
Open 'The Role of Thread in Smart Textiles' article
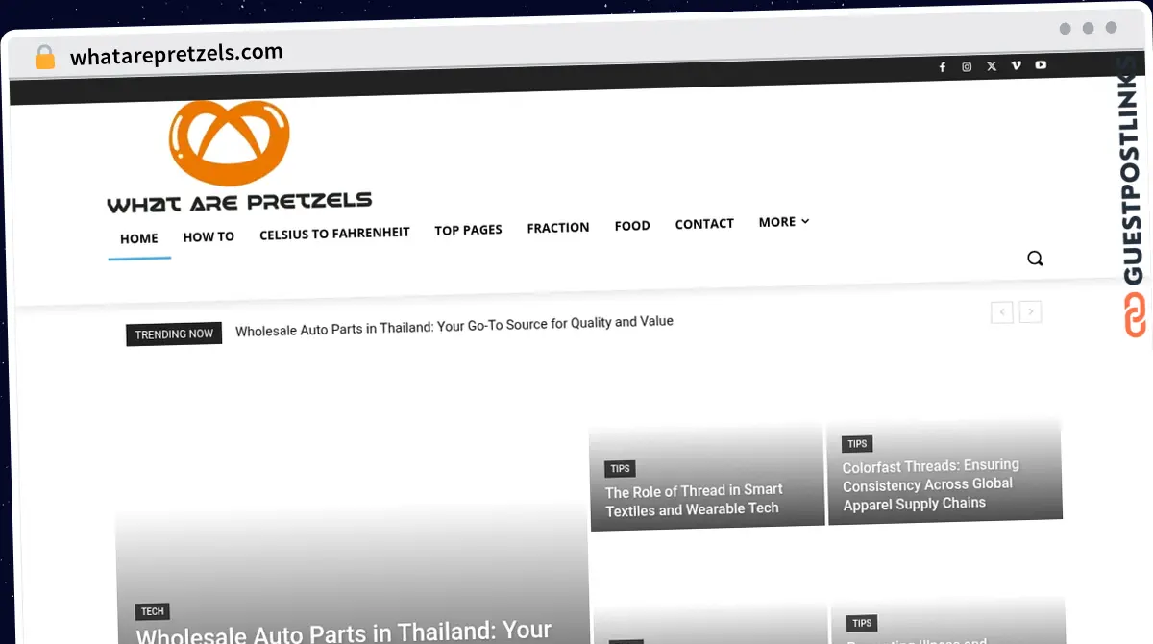694,500
